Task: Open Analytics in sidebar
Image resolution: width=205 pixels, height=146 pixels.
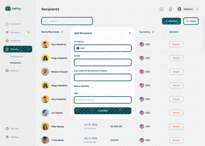Action: [15, 71]
